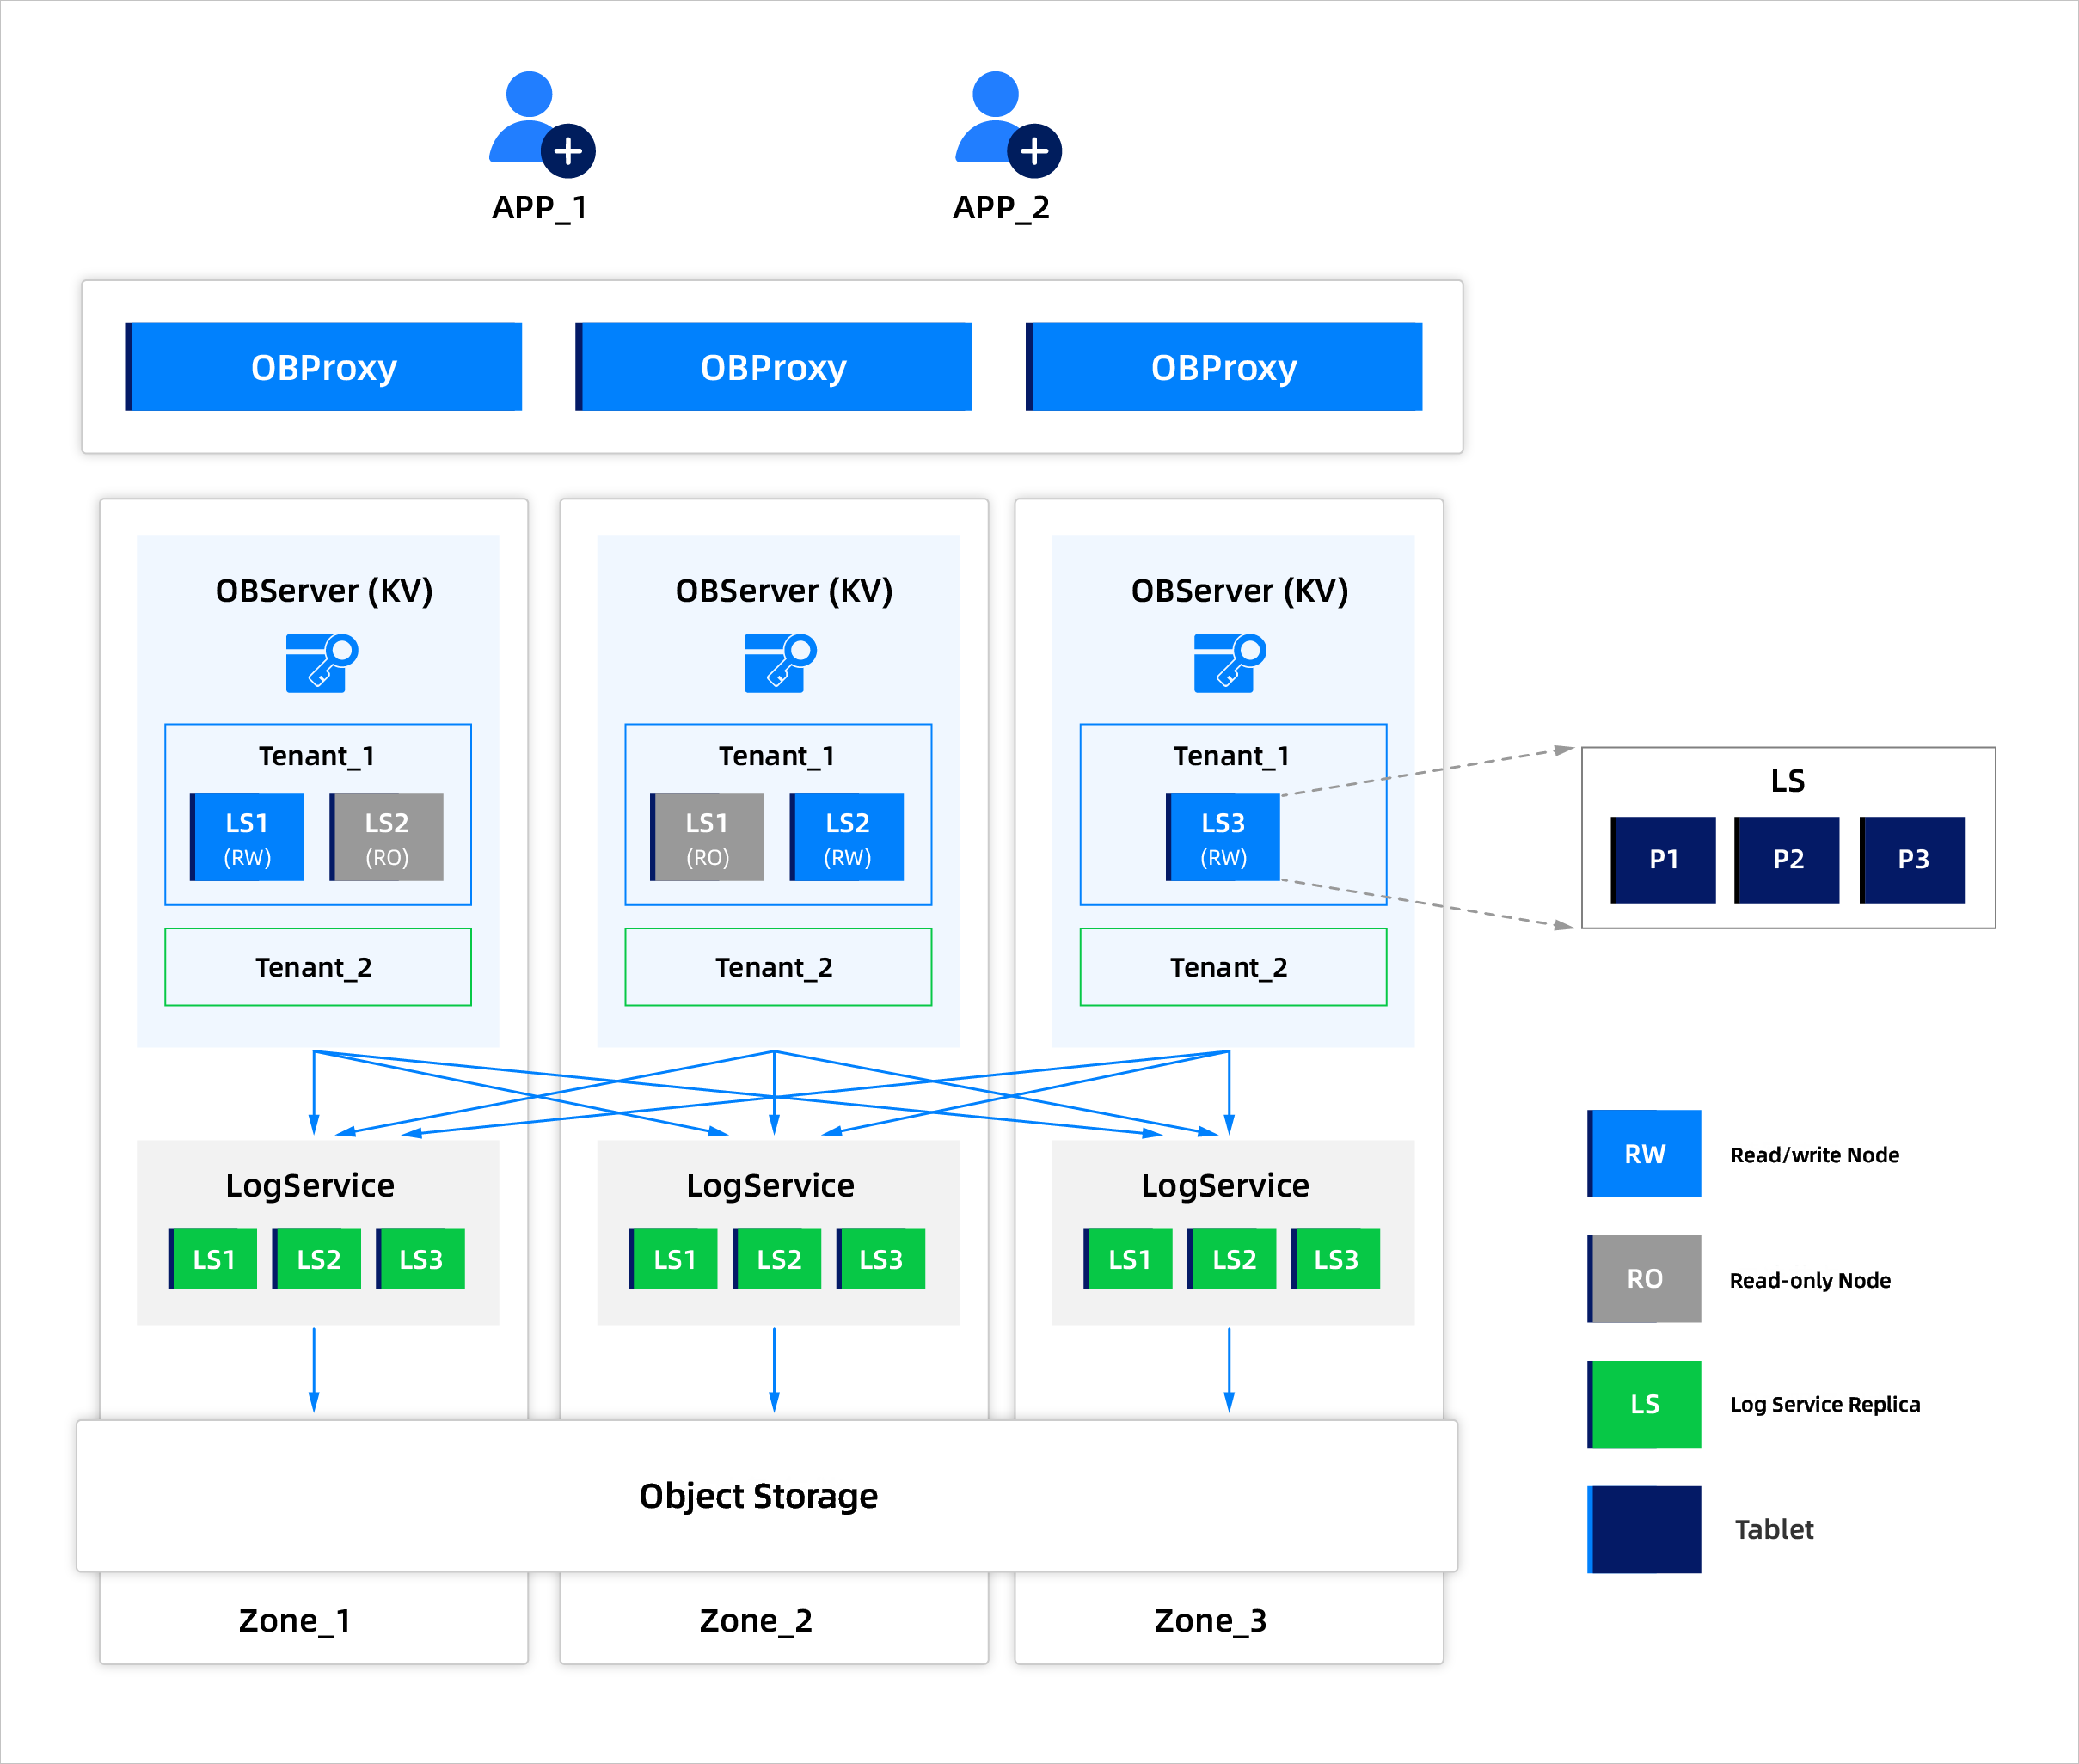The height and width of the screenshot is (1764, 2079).
Task: Click green LS1 replica in Zone_1 LogService
Action: click(213, 1259)
